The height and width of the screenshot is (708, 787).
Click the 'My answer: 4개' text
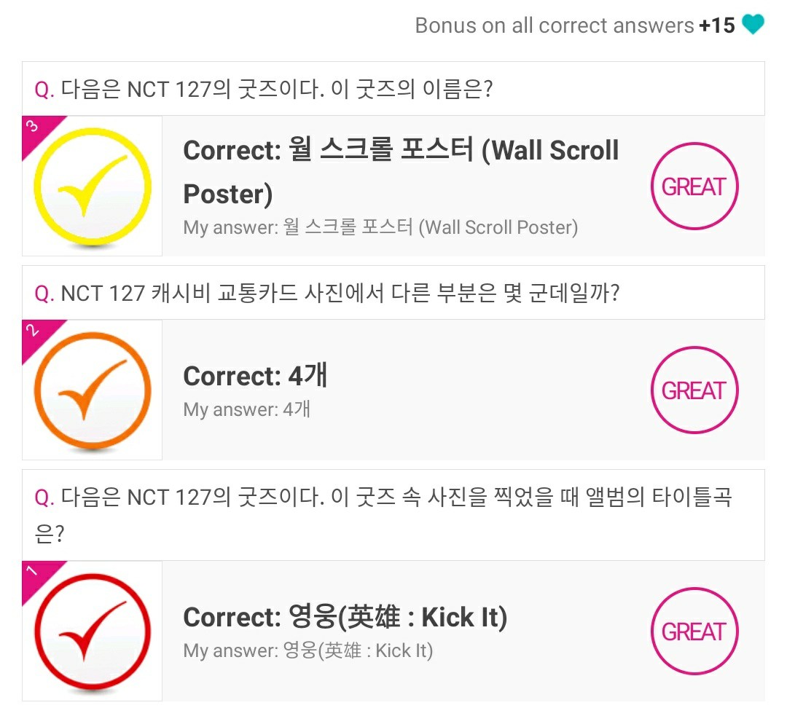(247, 409)
